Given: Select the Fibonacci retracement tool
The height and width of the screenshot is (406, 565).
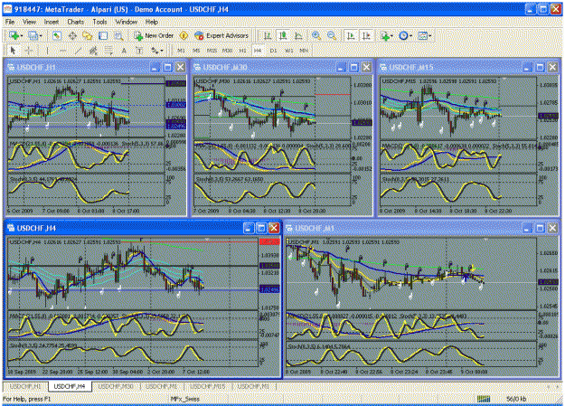Looking at the screenshot, I should click(108, 51).
